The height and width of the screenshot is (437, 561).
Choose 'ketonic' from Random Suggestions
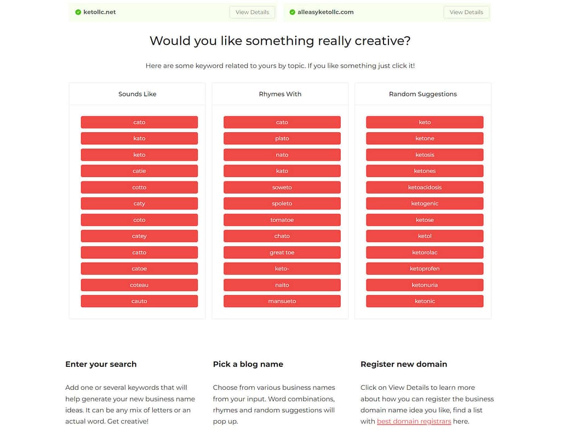pos(425,301)
